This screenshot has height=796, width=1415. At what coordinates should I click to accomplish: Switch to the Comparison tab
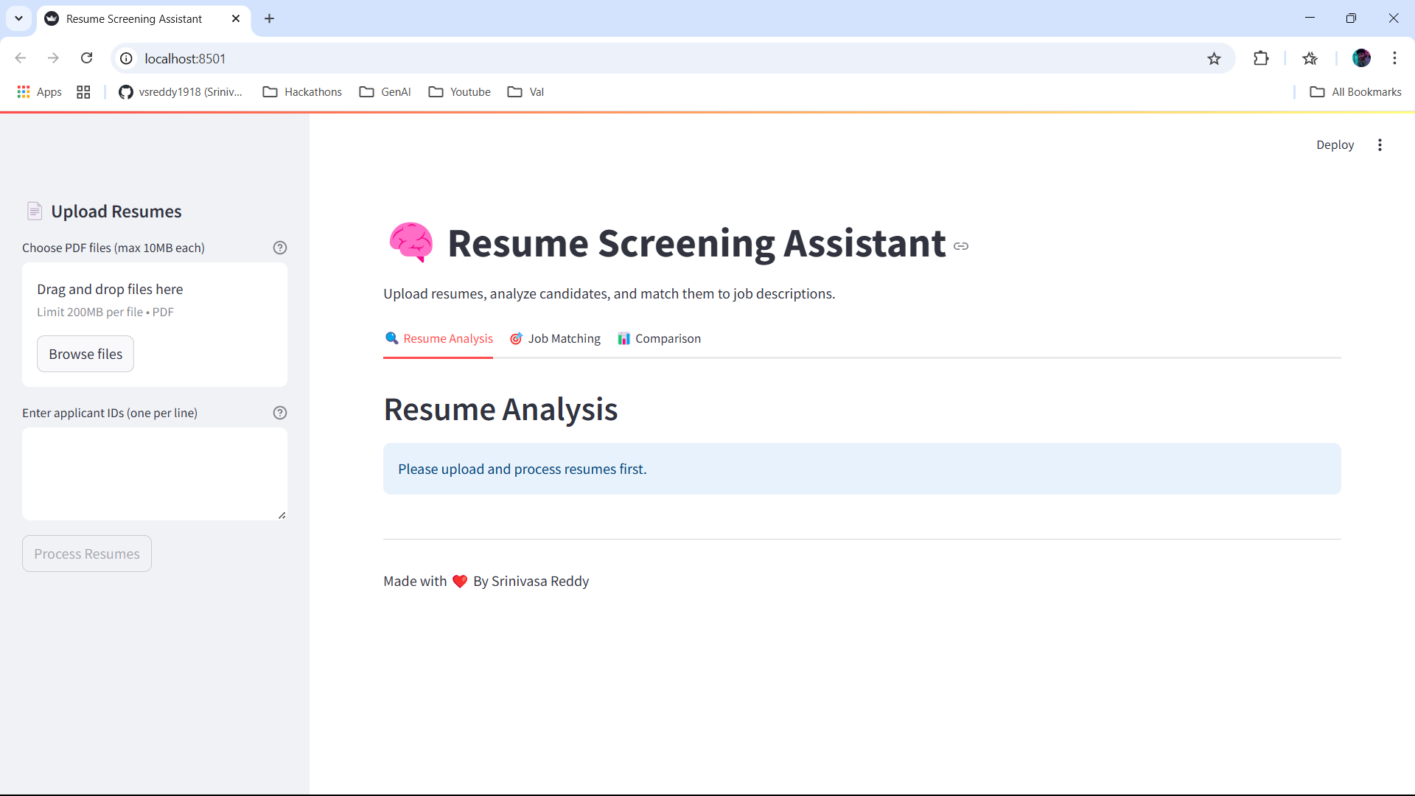[660, 339]
